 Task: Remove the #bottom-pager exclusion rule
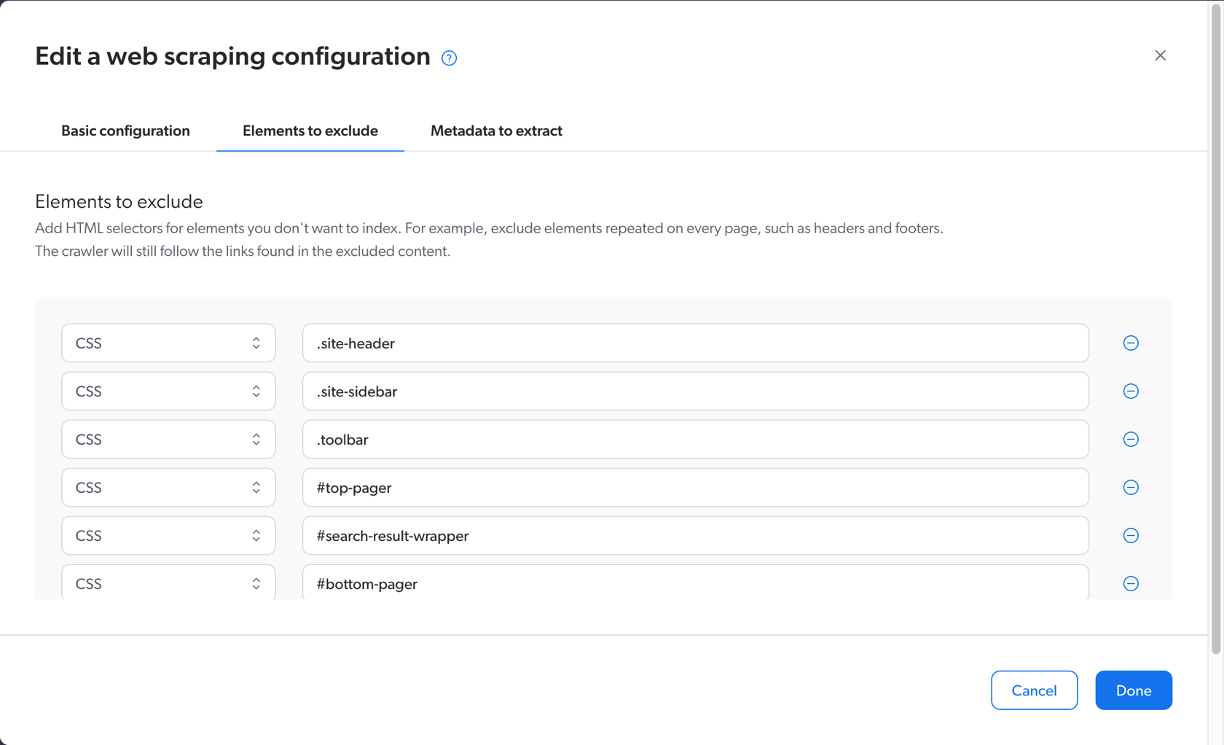pyautogui.click(x=1131, y=583)
